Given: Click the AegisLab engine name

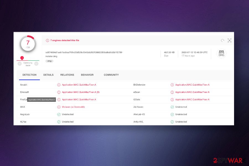Looking at the screenshot, I should [x=25, y=114].
